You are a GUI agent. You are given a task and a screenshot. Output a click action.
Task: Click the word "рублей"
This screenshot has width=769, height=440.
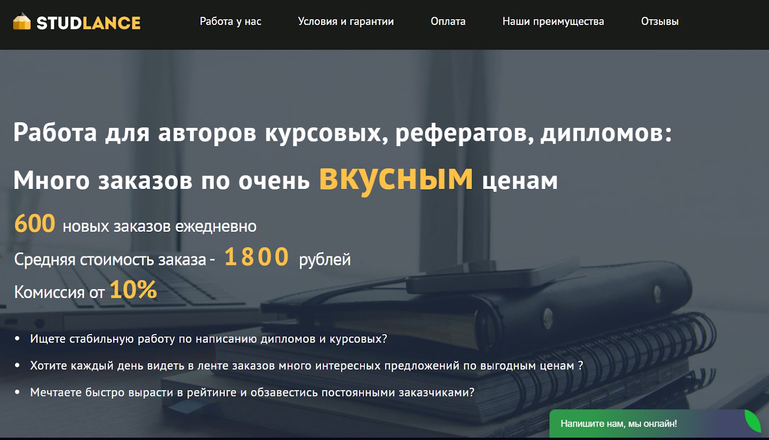[x=325, y=260]
